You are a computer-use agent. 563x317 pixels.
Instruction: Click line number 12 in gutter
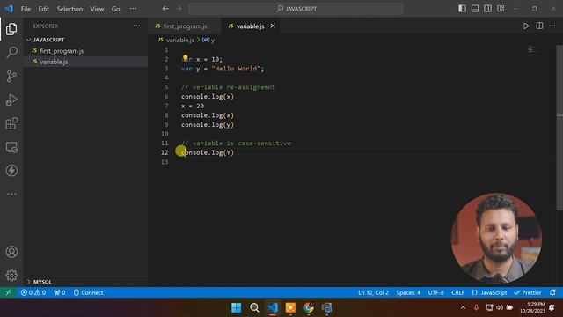point(165,152)
